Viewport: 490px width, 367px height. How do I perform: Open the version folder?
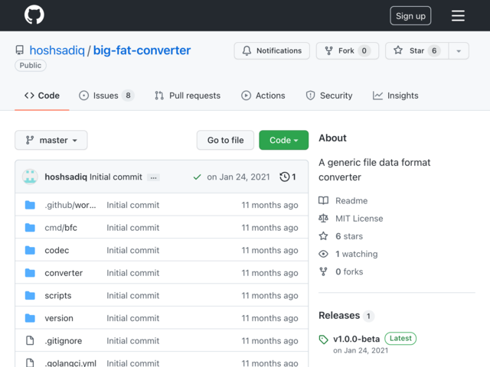(x=59, y=318)
